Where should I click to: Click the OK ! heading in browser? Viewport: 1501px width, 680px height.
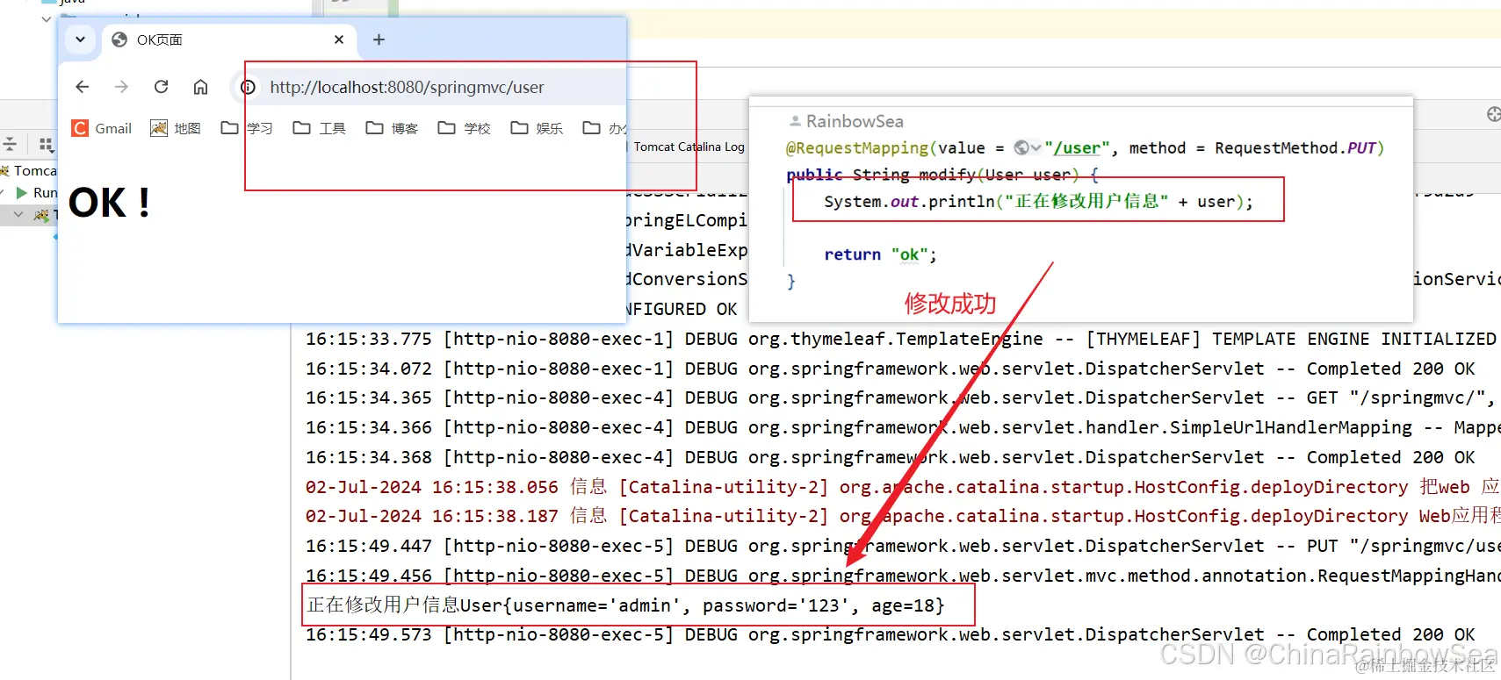(109, 204)
